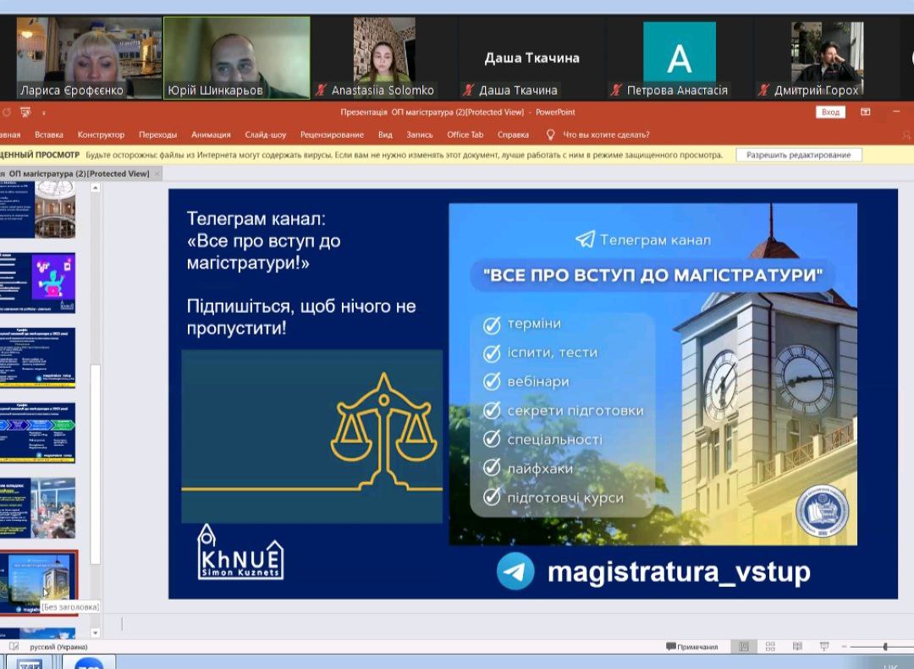Open the Customize Quick Access Toolbar dropdown
914x669 pixels.
[44, 112]
